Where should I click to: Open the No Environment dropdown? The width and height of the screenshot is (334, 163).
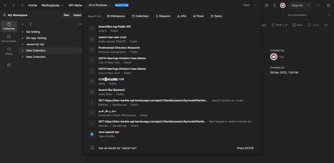(309, 15)
